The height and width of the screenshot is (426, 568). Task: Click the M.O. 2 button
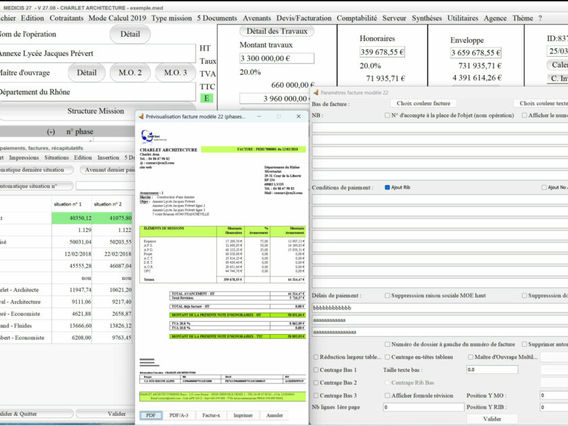[x=130, y=72]
